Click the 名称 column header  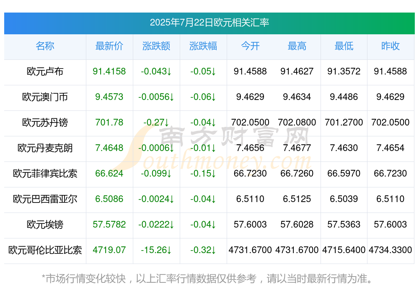45,46
